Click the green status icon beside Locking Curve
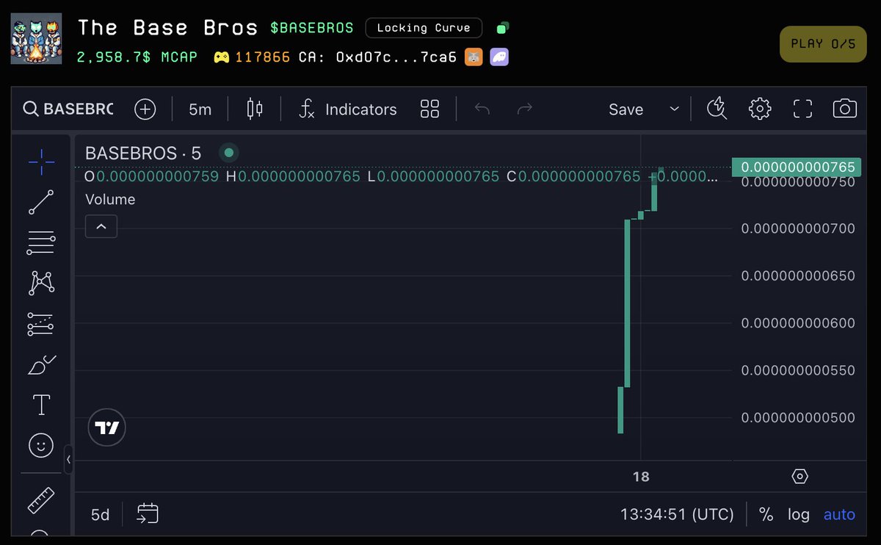Viewport: 881px width, 545px height. (502, 29)
